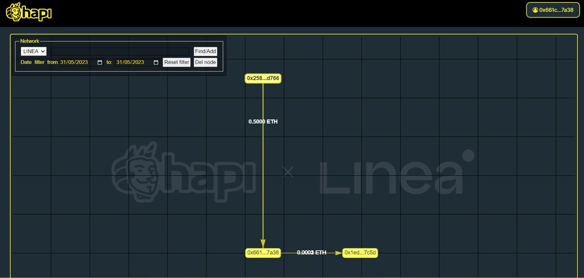Select node 0x258...d766
Screen dimensions: 584x278
(x=263, y=78)
